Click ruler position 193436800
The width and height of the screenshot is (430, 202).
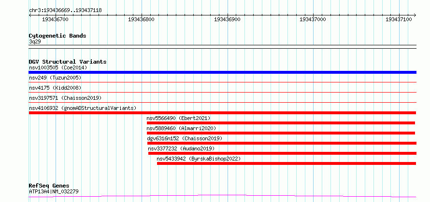141,19
